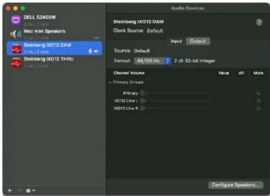Click the Mac mini Speakers icon

(x=16, y=34)
